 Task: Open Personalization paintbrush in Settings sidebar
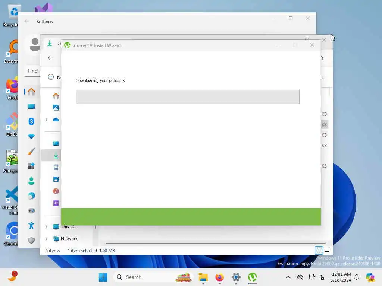[x=31, y=151]
